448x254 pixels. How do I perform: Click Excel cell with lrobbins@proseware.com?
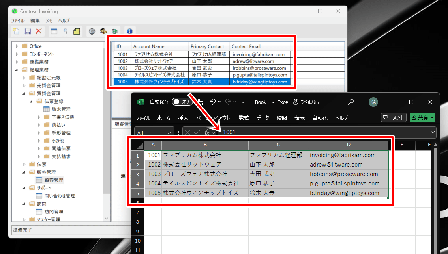pos(348,174)
